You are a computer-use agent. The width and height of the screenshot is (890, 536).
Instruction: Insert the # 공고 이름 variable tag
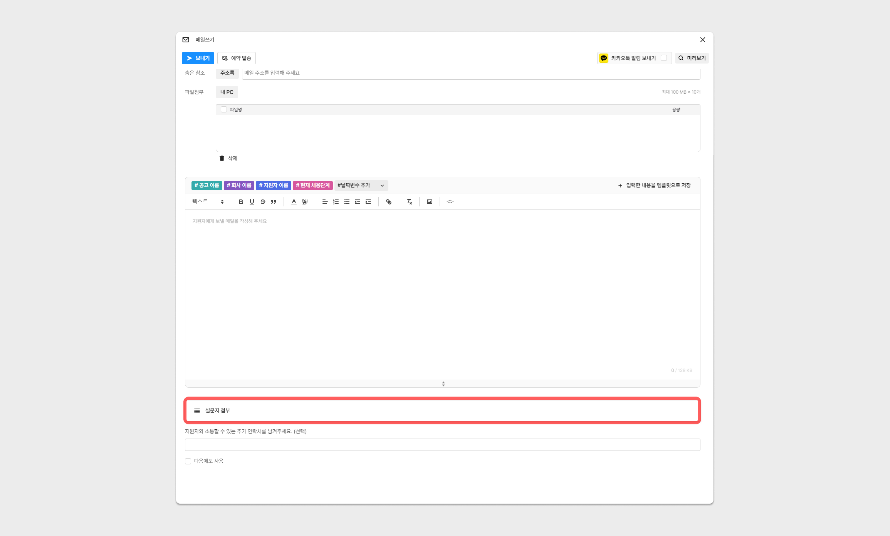[x=207, y=186]
